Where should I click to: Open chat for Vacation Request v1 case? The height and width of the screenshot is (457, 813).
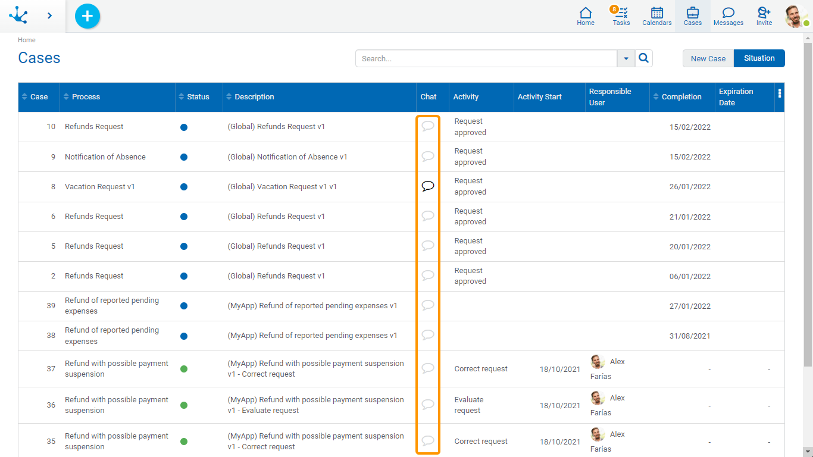click(427, 186)
